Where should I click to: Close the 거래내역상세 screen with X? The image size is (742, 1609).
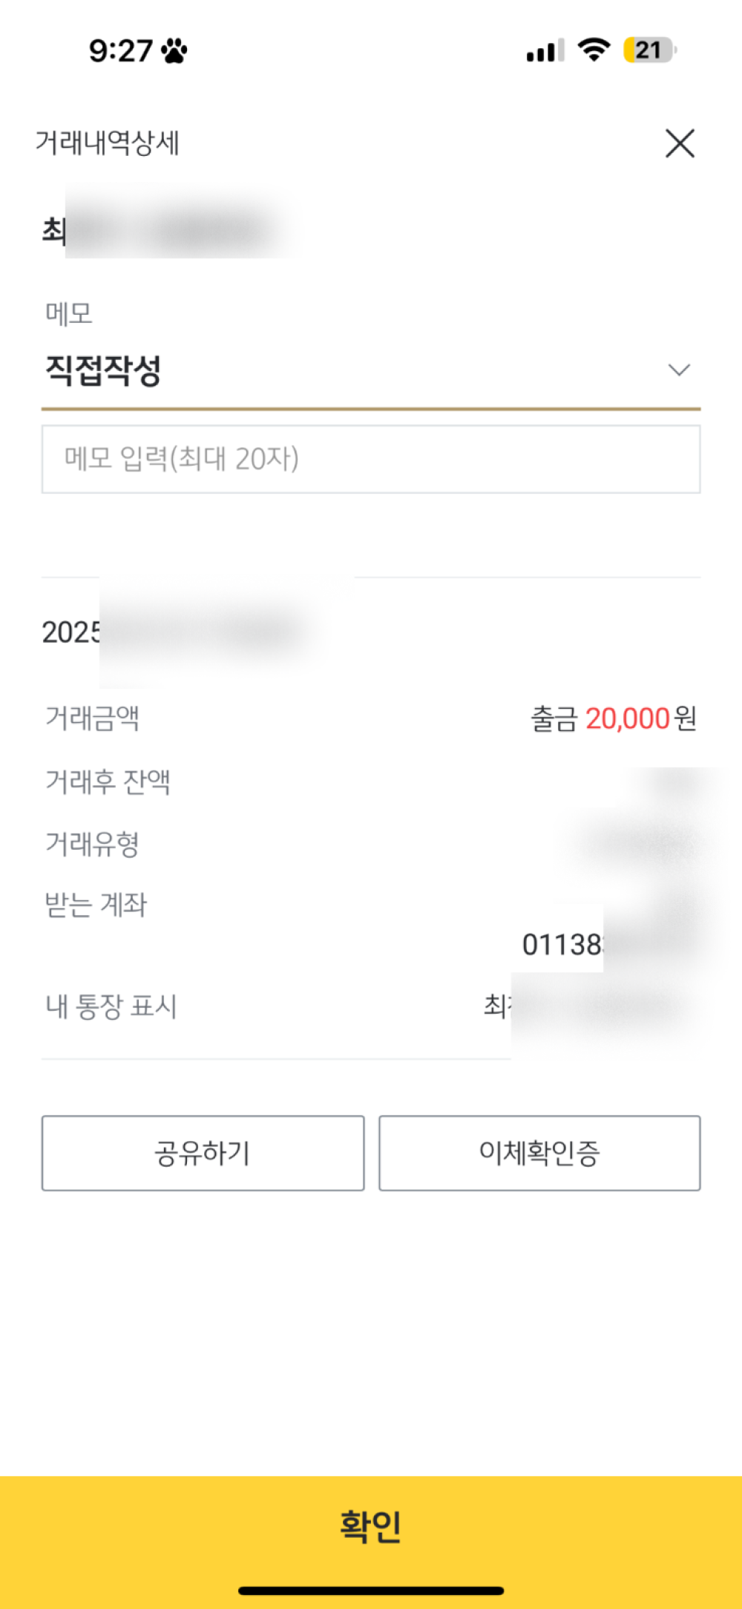pyautogui.click(x=680, y=143)
